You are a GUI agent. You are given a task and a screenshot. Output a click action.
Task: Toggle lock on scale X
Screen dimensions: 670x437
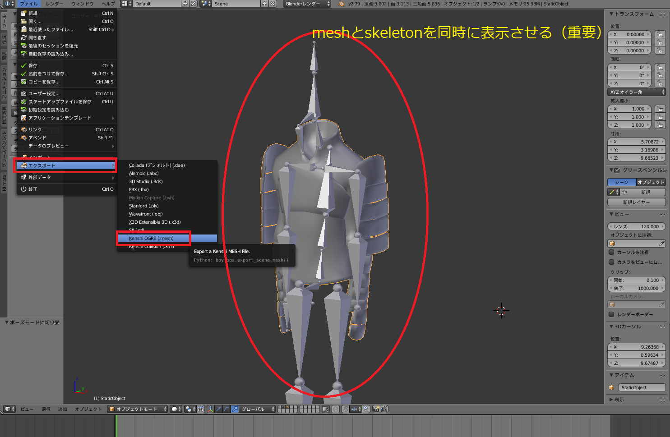pos(660,109)
